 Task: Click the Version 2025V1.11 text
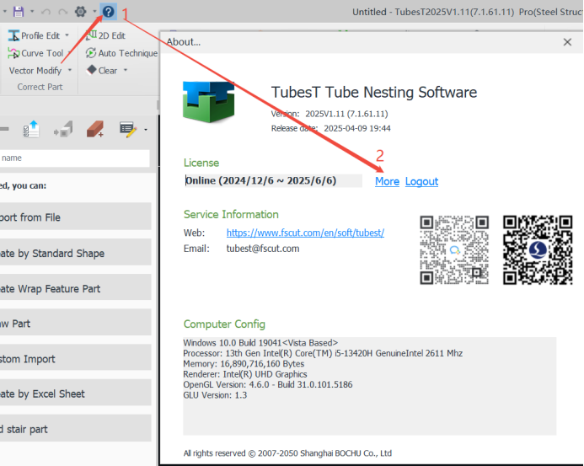coord(346,114)
